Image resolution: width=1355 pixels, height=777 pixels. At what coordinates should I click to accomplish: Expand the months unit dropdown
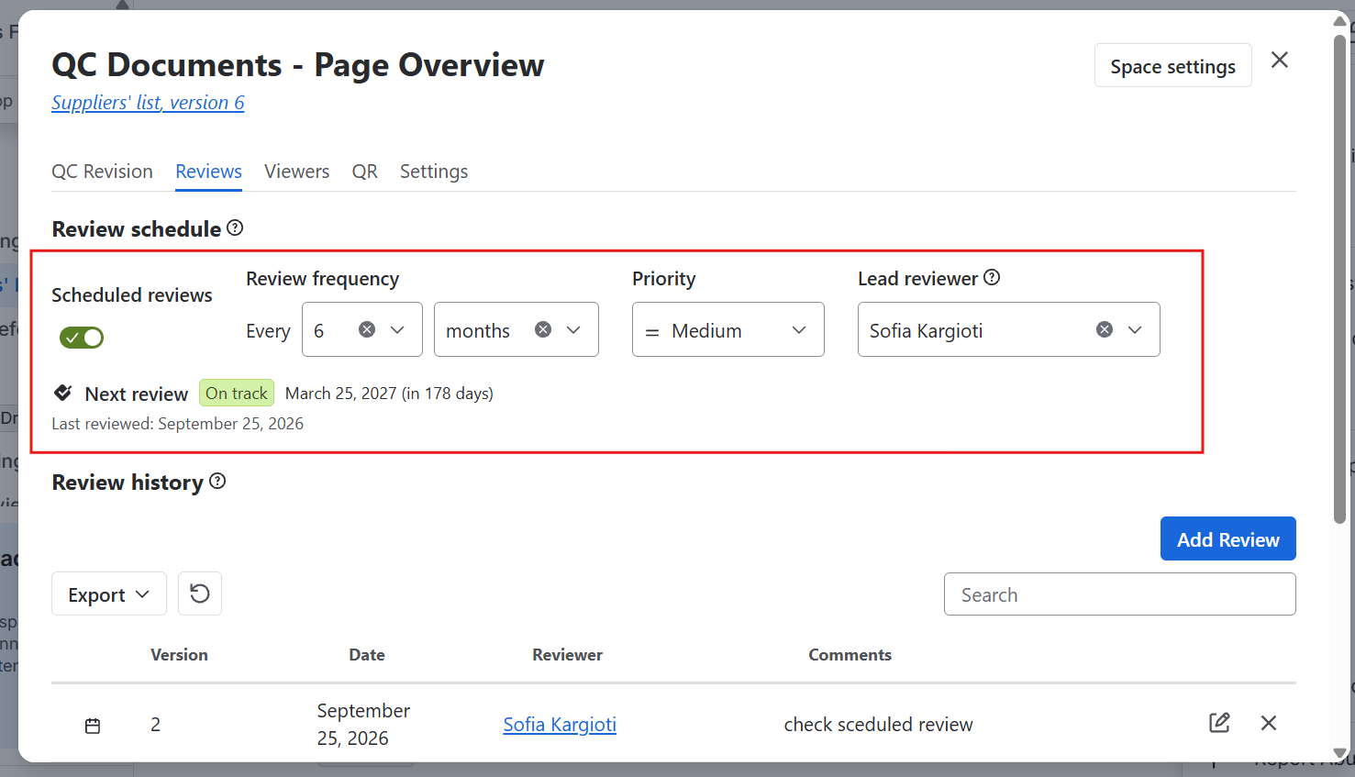point(573,330)
